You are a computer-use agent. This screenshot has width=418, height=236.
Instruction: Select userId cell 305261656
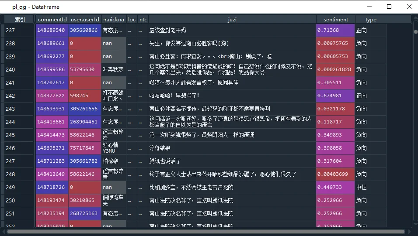click(x=85, y=109)
